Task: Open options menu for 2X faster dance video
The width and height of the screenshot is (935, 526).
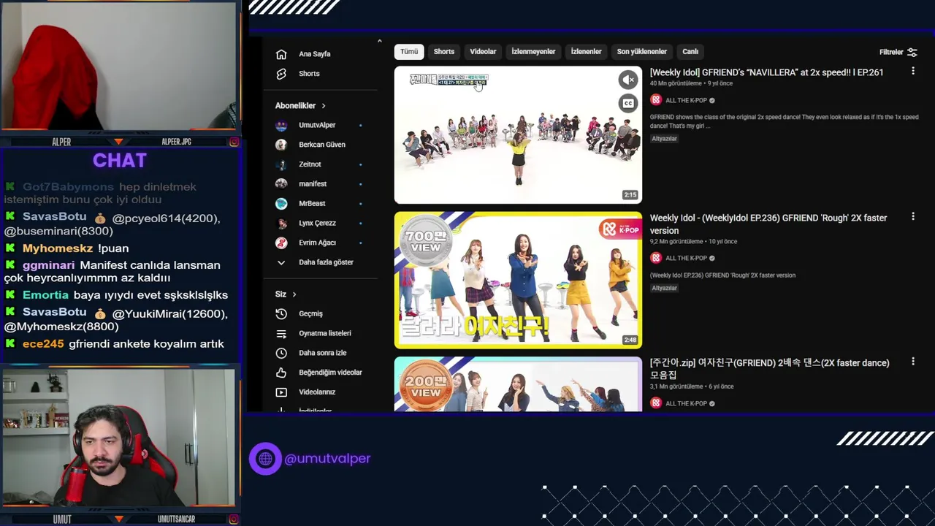Action: tap(912, 362)
